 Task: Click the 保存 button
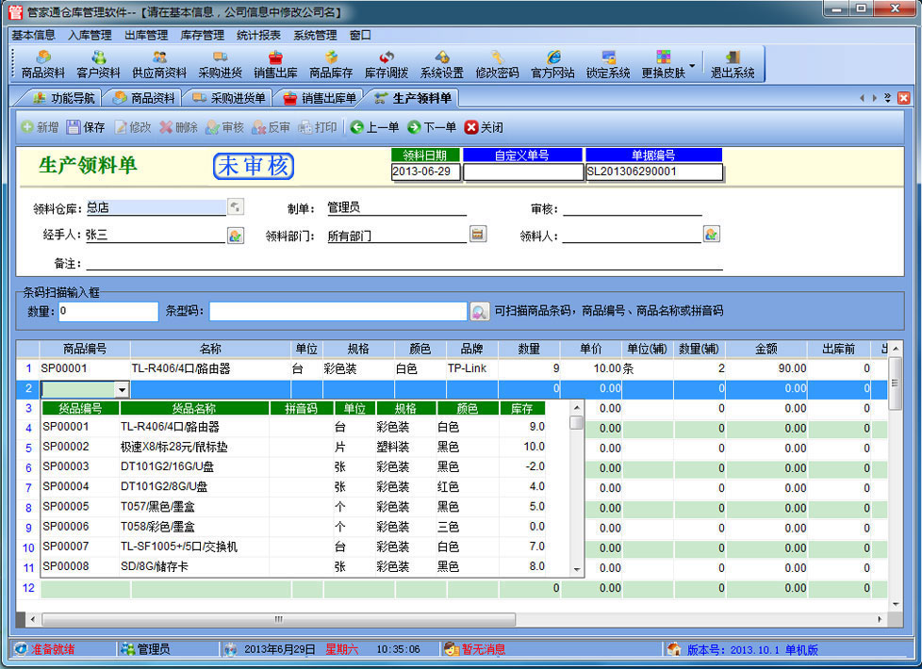86,127
